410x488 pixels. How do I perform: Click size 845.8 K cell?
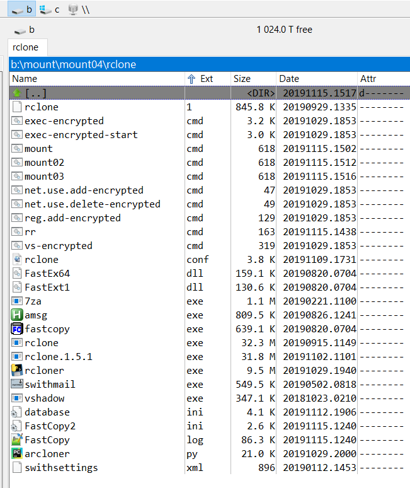(255, 107)
